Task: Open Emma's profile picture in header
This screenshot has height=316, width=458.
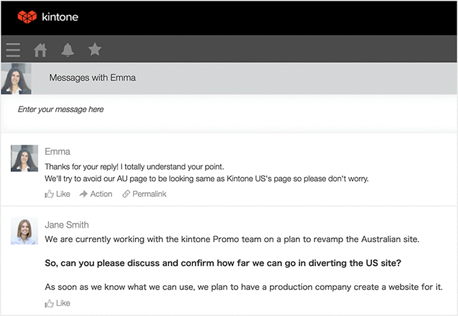Action: [16, 79]
